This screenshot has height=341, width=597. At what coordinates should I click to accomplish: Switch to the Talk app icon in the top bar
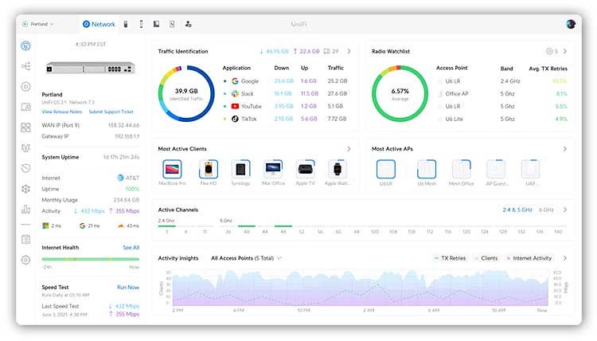tap(141, 25)
